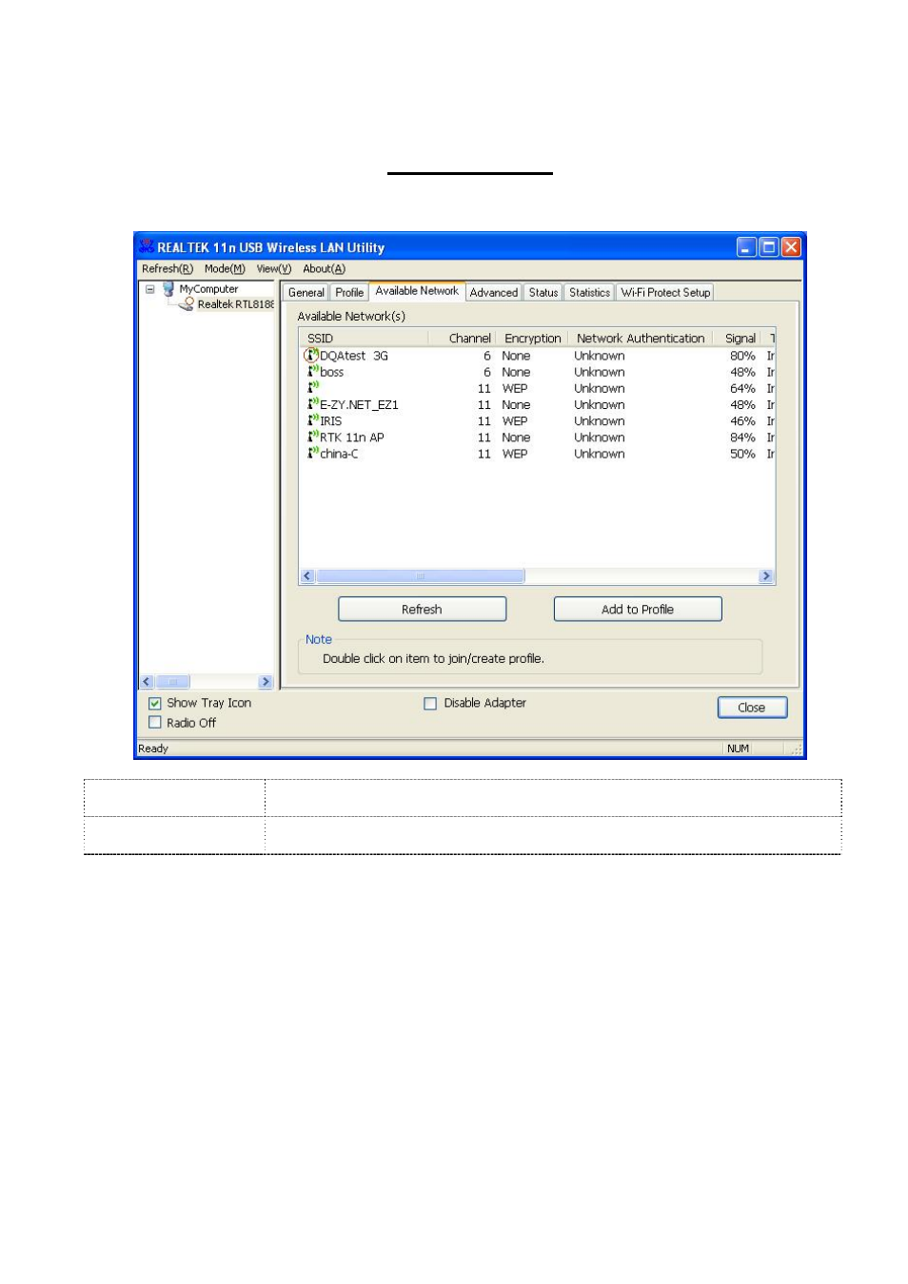
Task: Click the 80% signal value
Action: pos(742,356)
